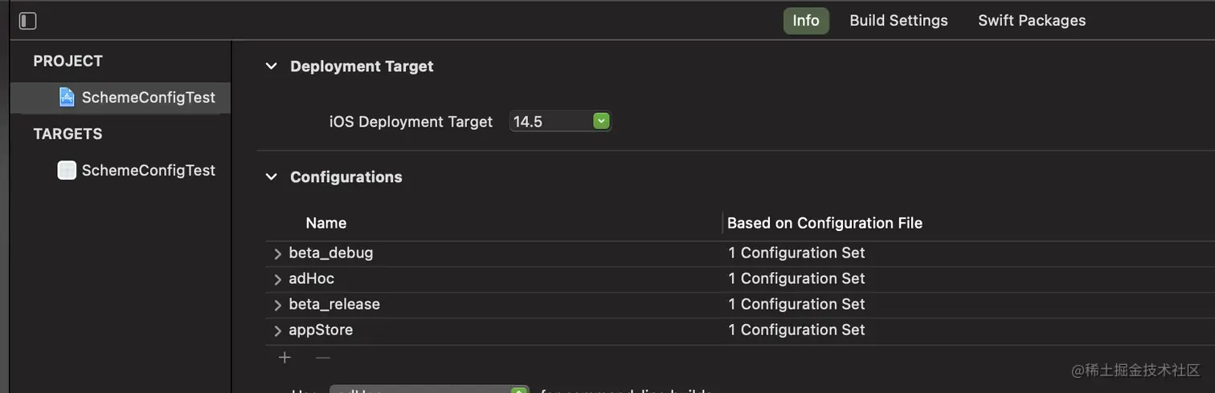Open iOS Deployment Target version dropdown
This screenshot has width=1215, height=393.
601,122
